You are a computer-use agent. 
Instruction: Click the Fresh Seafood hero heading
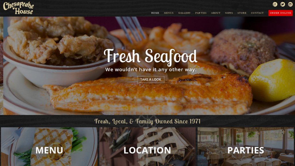(150, 56)
